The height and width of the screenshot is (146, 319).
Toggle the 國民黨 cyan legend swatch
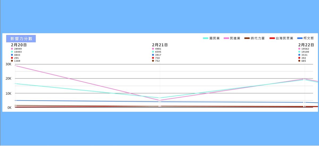click(x=205, y=38)
